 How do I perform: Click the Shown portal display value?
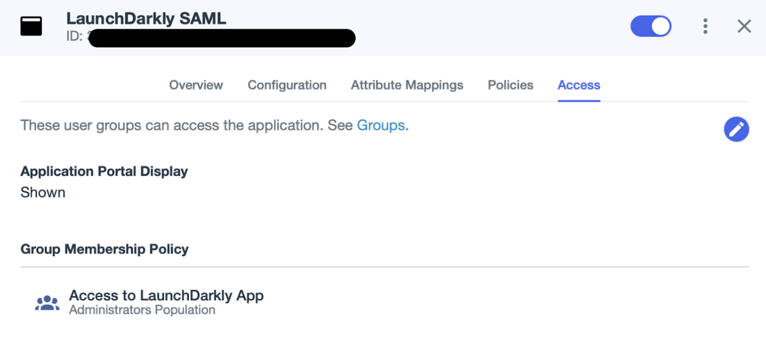click(x=43, y=193)
